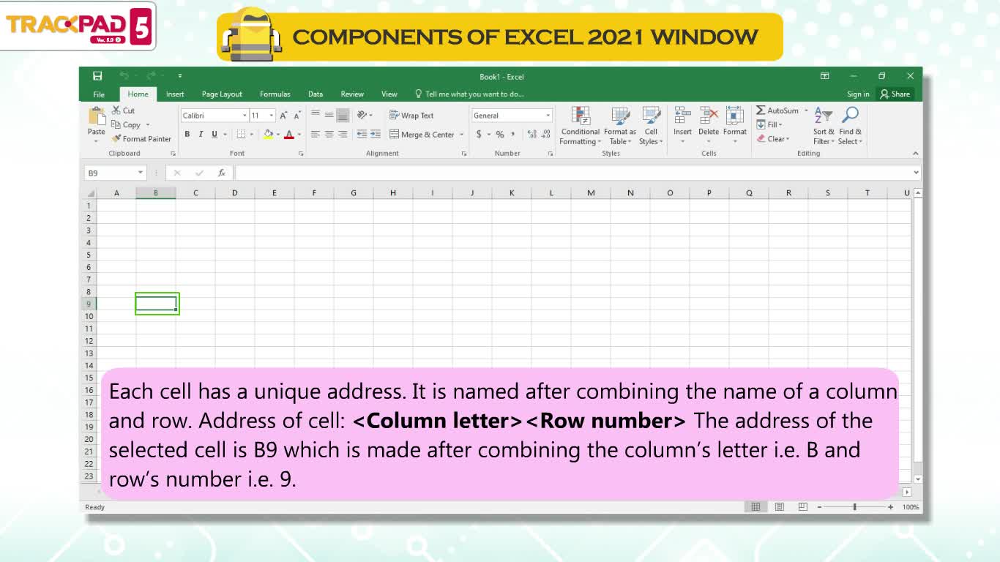Image resolution: width=1000 pixels, height=562 pixels.
Task: Click the Orientation text angle icon
Action: click(362, 115)
